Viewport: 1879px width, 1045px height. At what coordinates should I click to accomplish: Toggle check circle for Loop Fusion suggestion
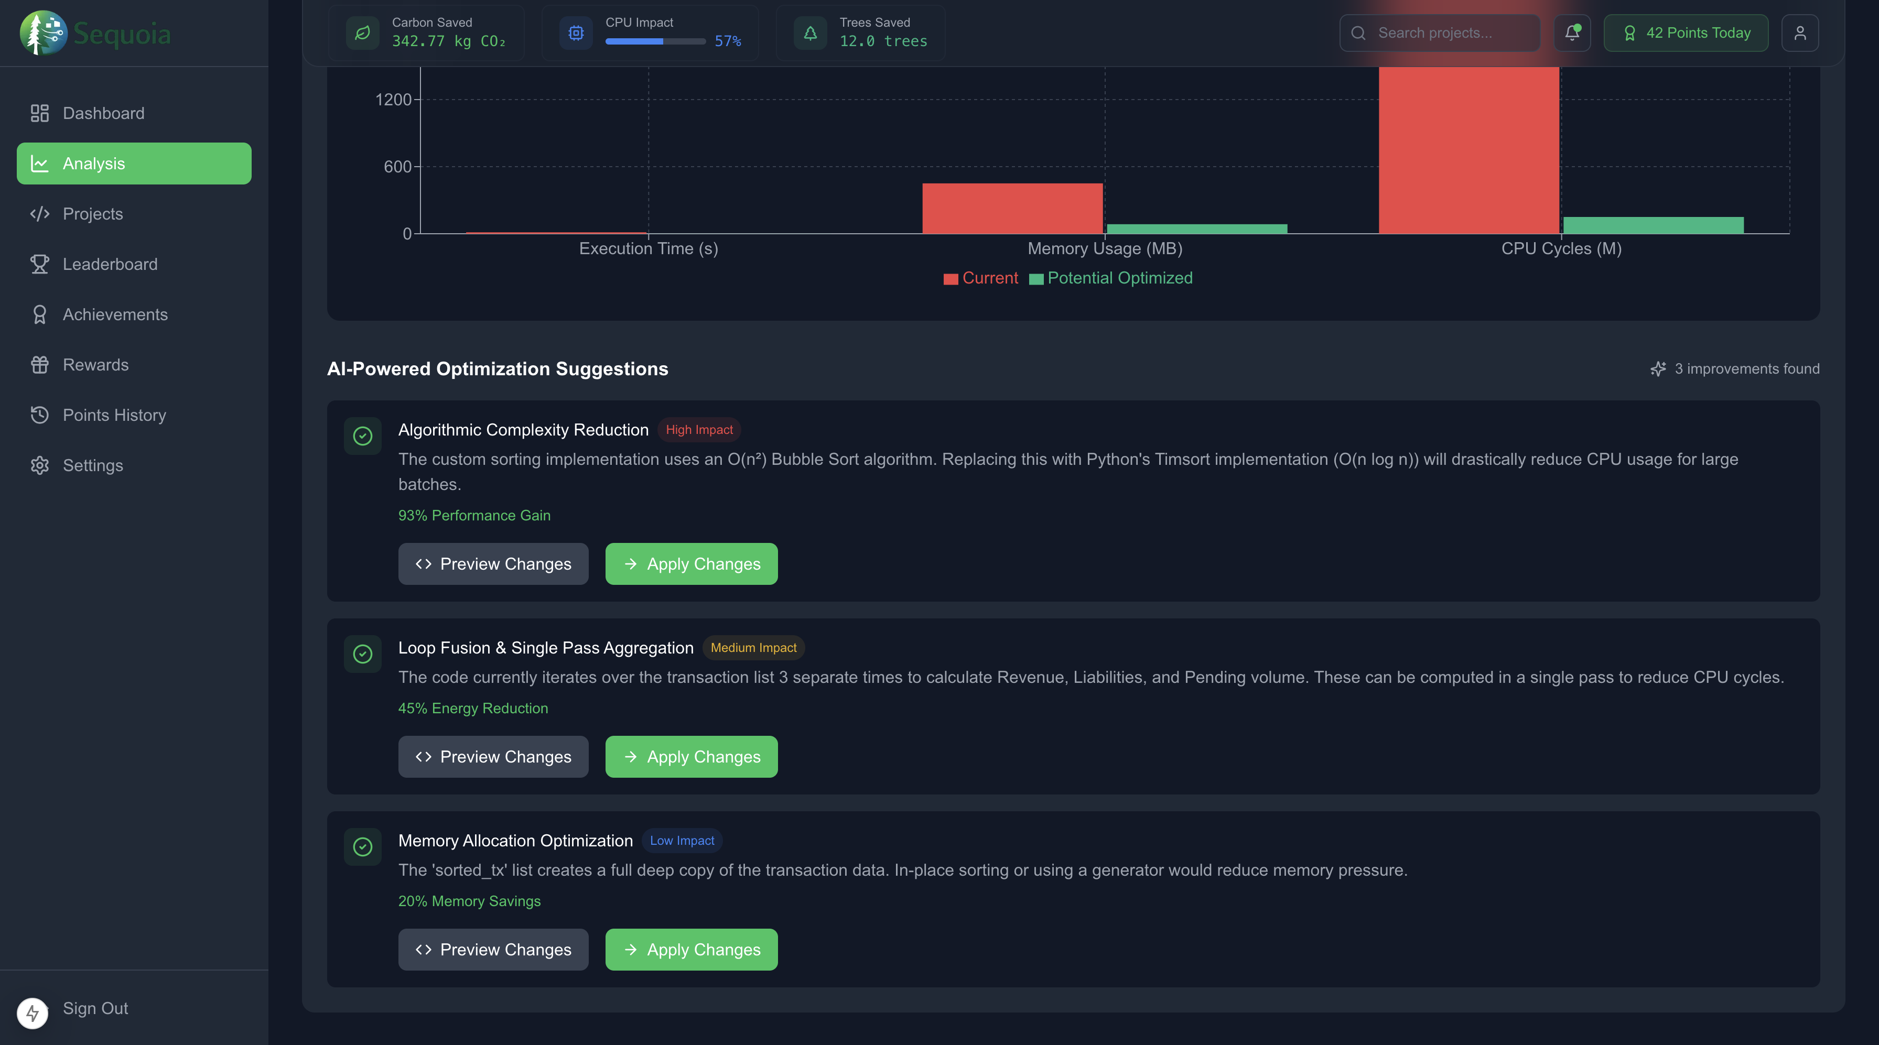(x=362, y=654)
